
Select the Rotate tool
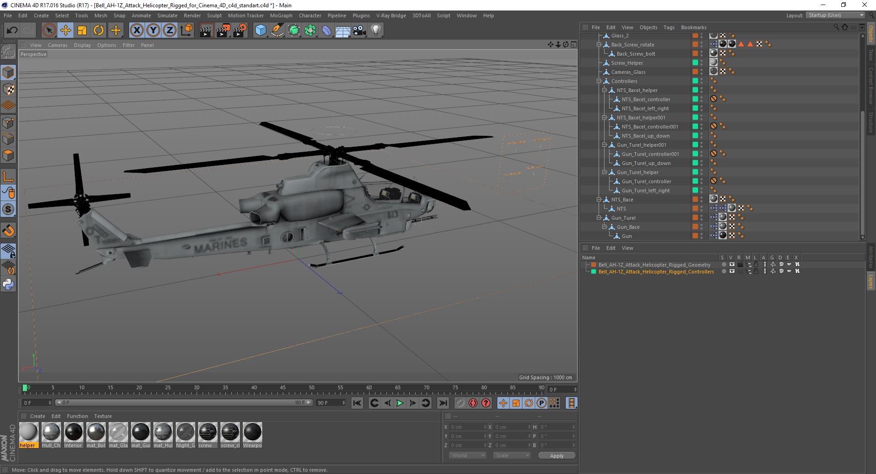point(99,31)
